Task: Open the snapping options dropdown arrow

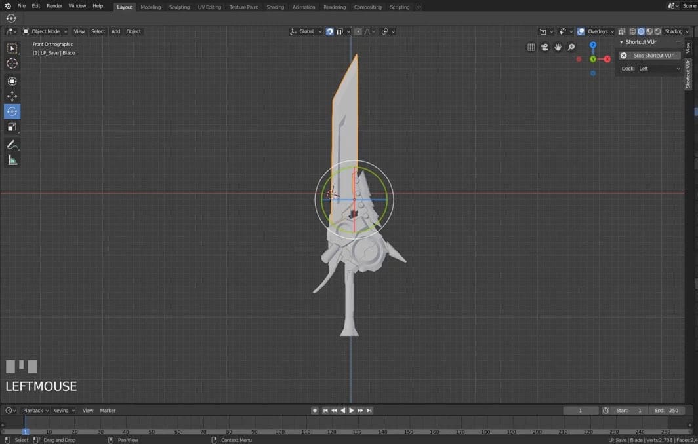Action: 348,31
